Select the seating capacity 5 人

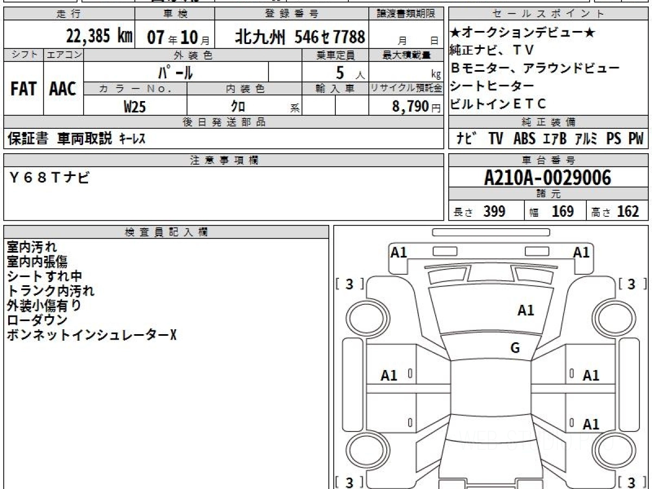[350, 72]
